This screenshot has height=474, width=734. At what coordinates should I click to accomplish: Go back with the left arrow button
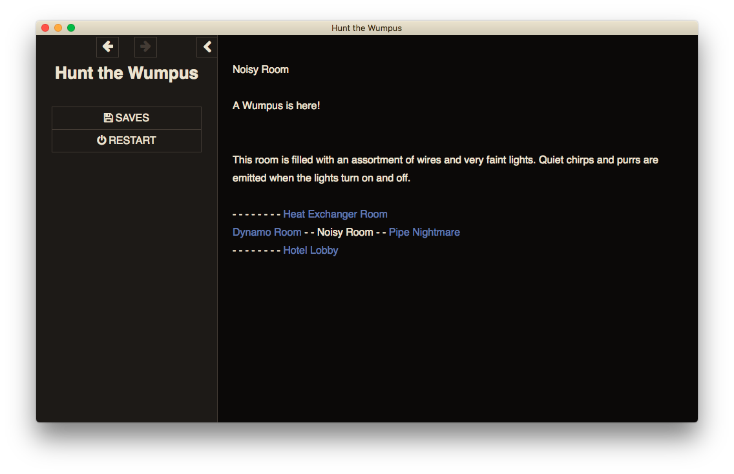108,46
